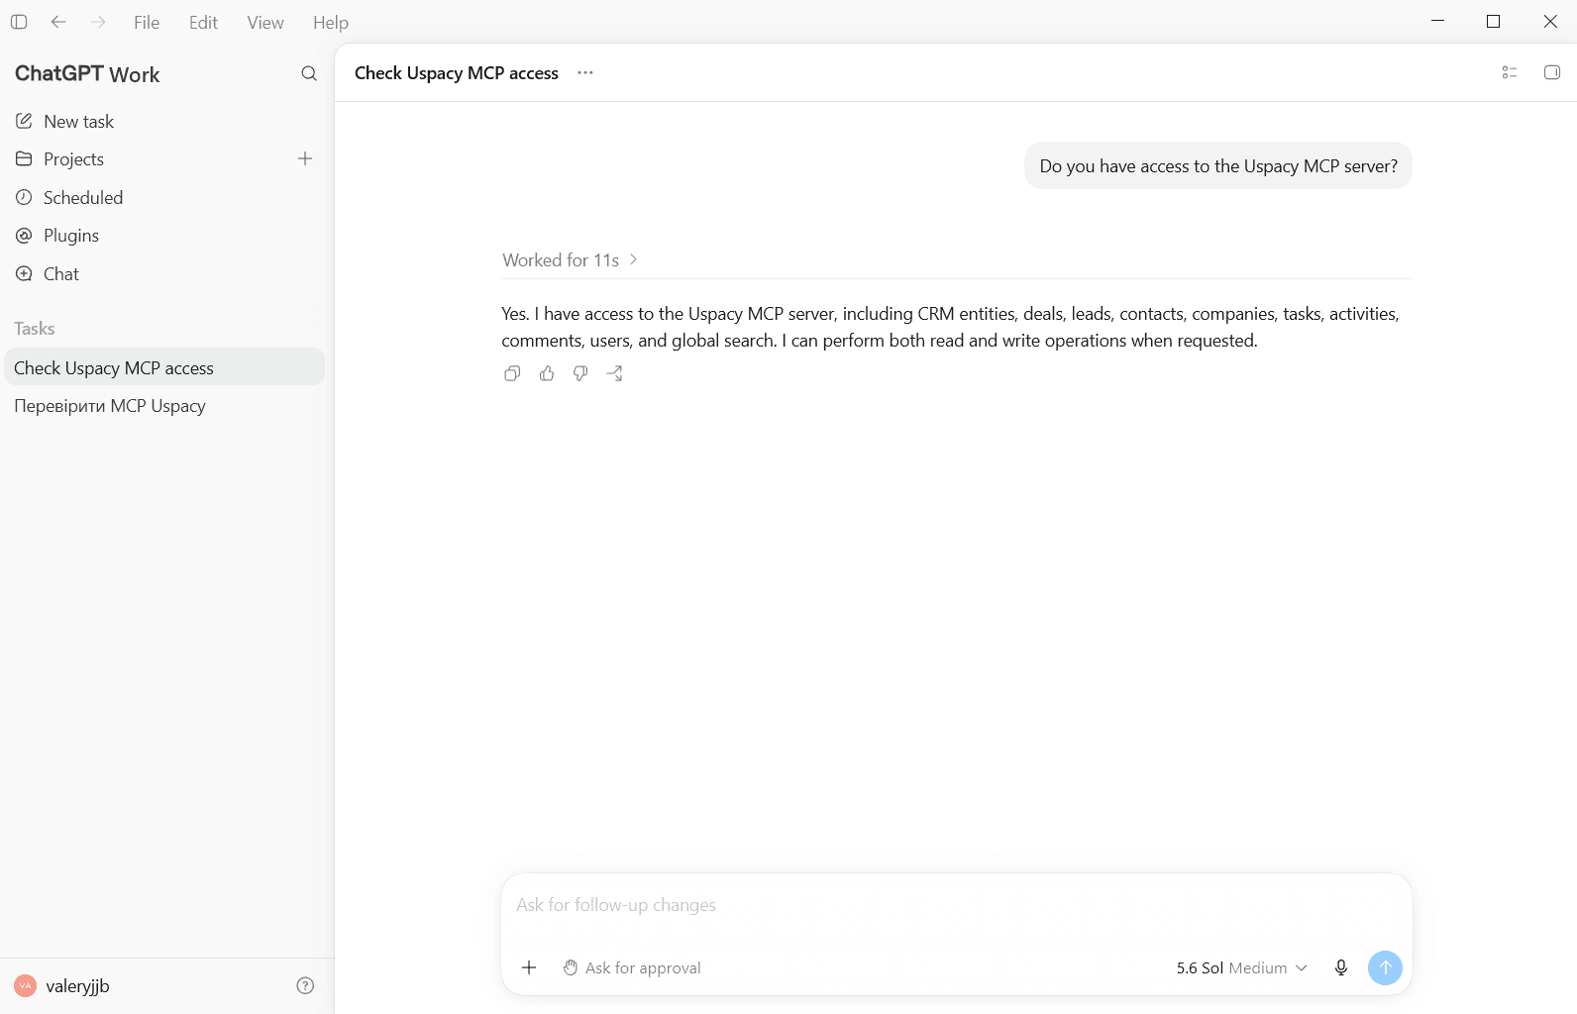Open the three-dot menu beside task title
Image resolution: width=1577 pixels, height=1014 pixels.
(x=585, y=73)
